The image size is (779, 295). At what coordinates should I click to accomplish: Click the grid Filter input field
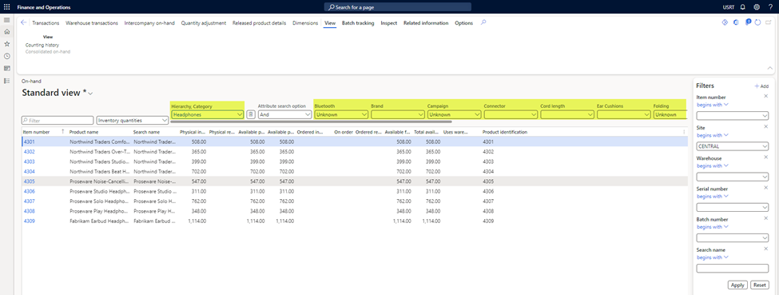pos(58,121)
